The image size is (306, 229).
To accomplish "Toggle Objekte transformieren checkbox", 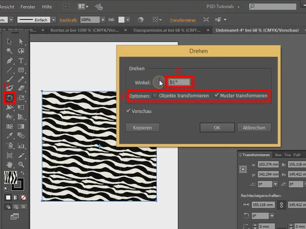I will point(155,95).
